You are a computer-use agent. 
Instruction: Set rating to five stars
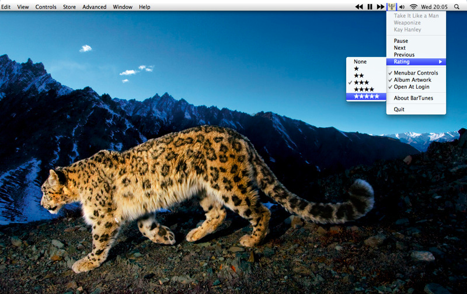tap(366, 96)
